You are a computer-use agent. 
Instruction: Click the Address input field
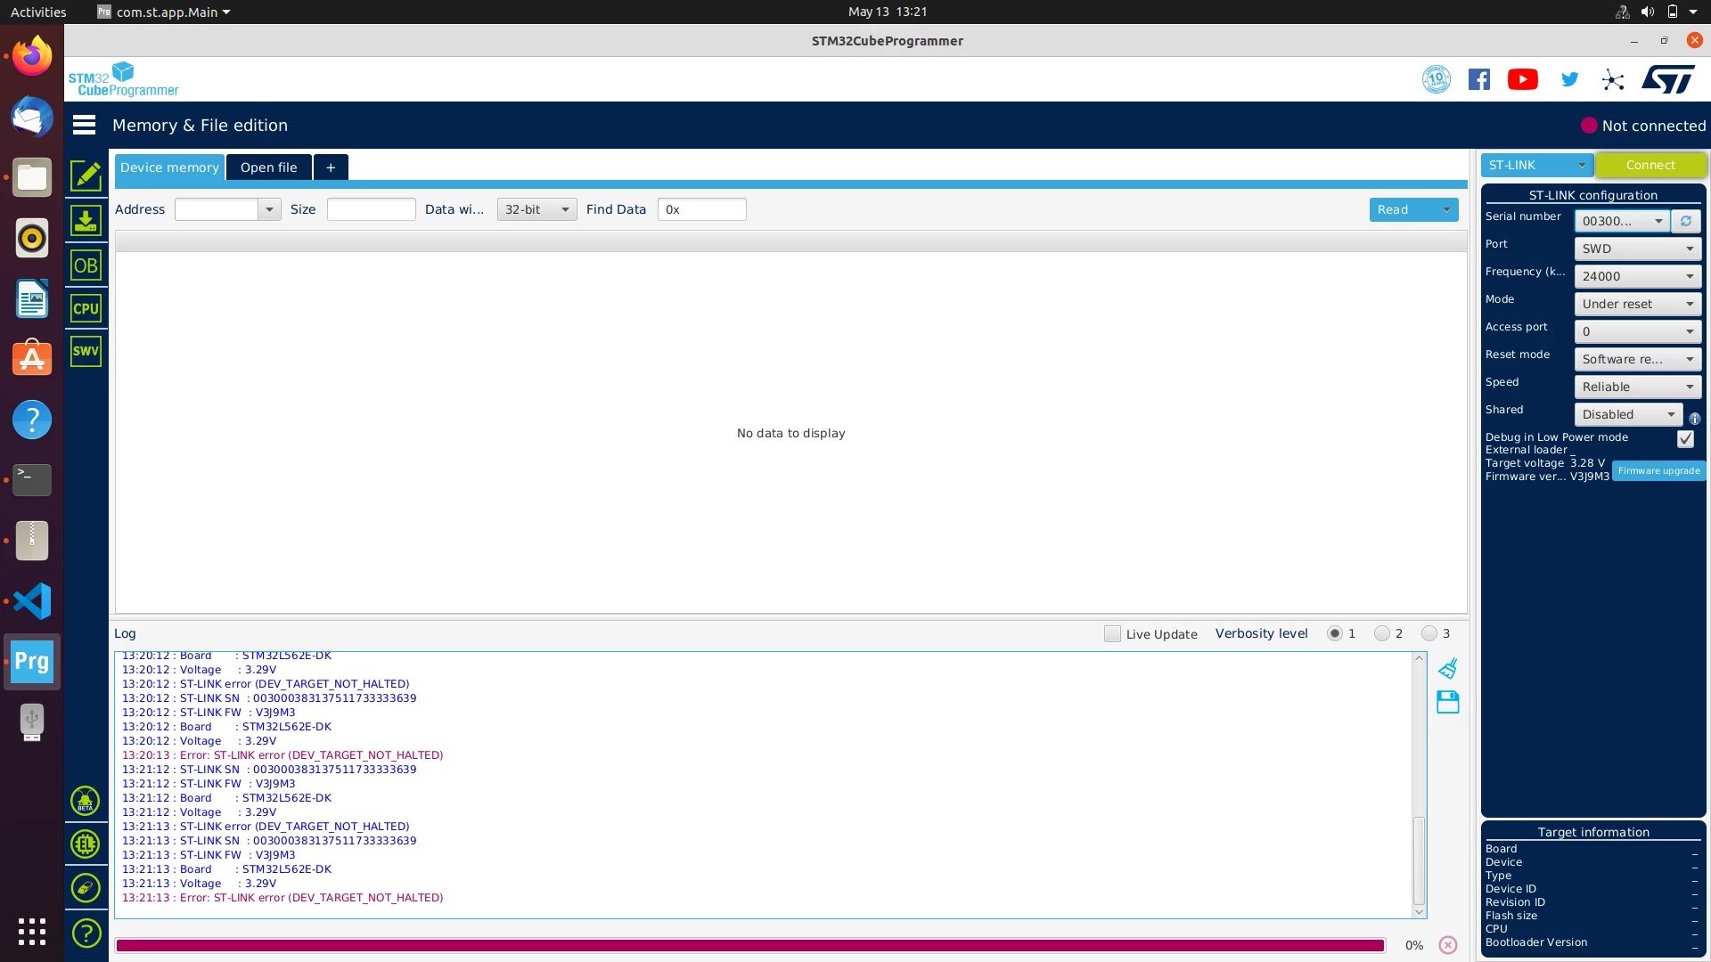(x=217, y=209)
